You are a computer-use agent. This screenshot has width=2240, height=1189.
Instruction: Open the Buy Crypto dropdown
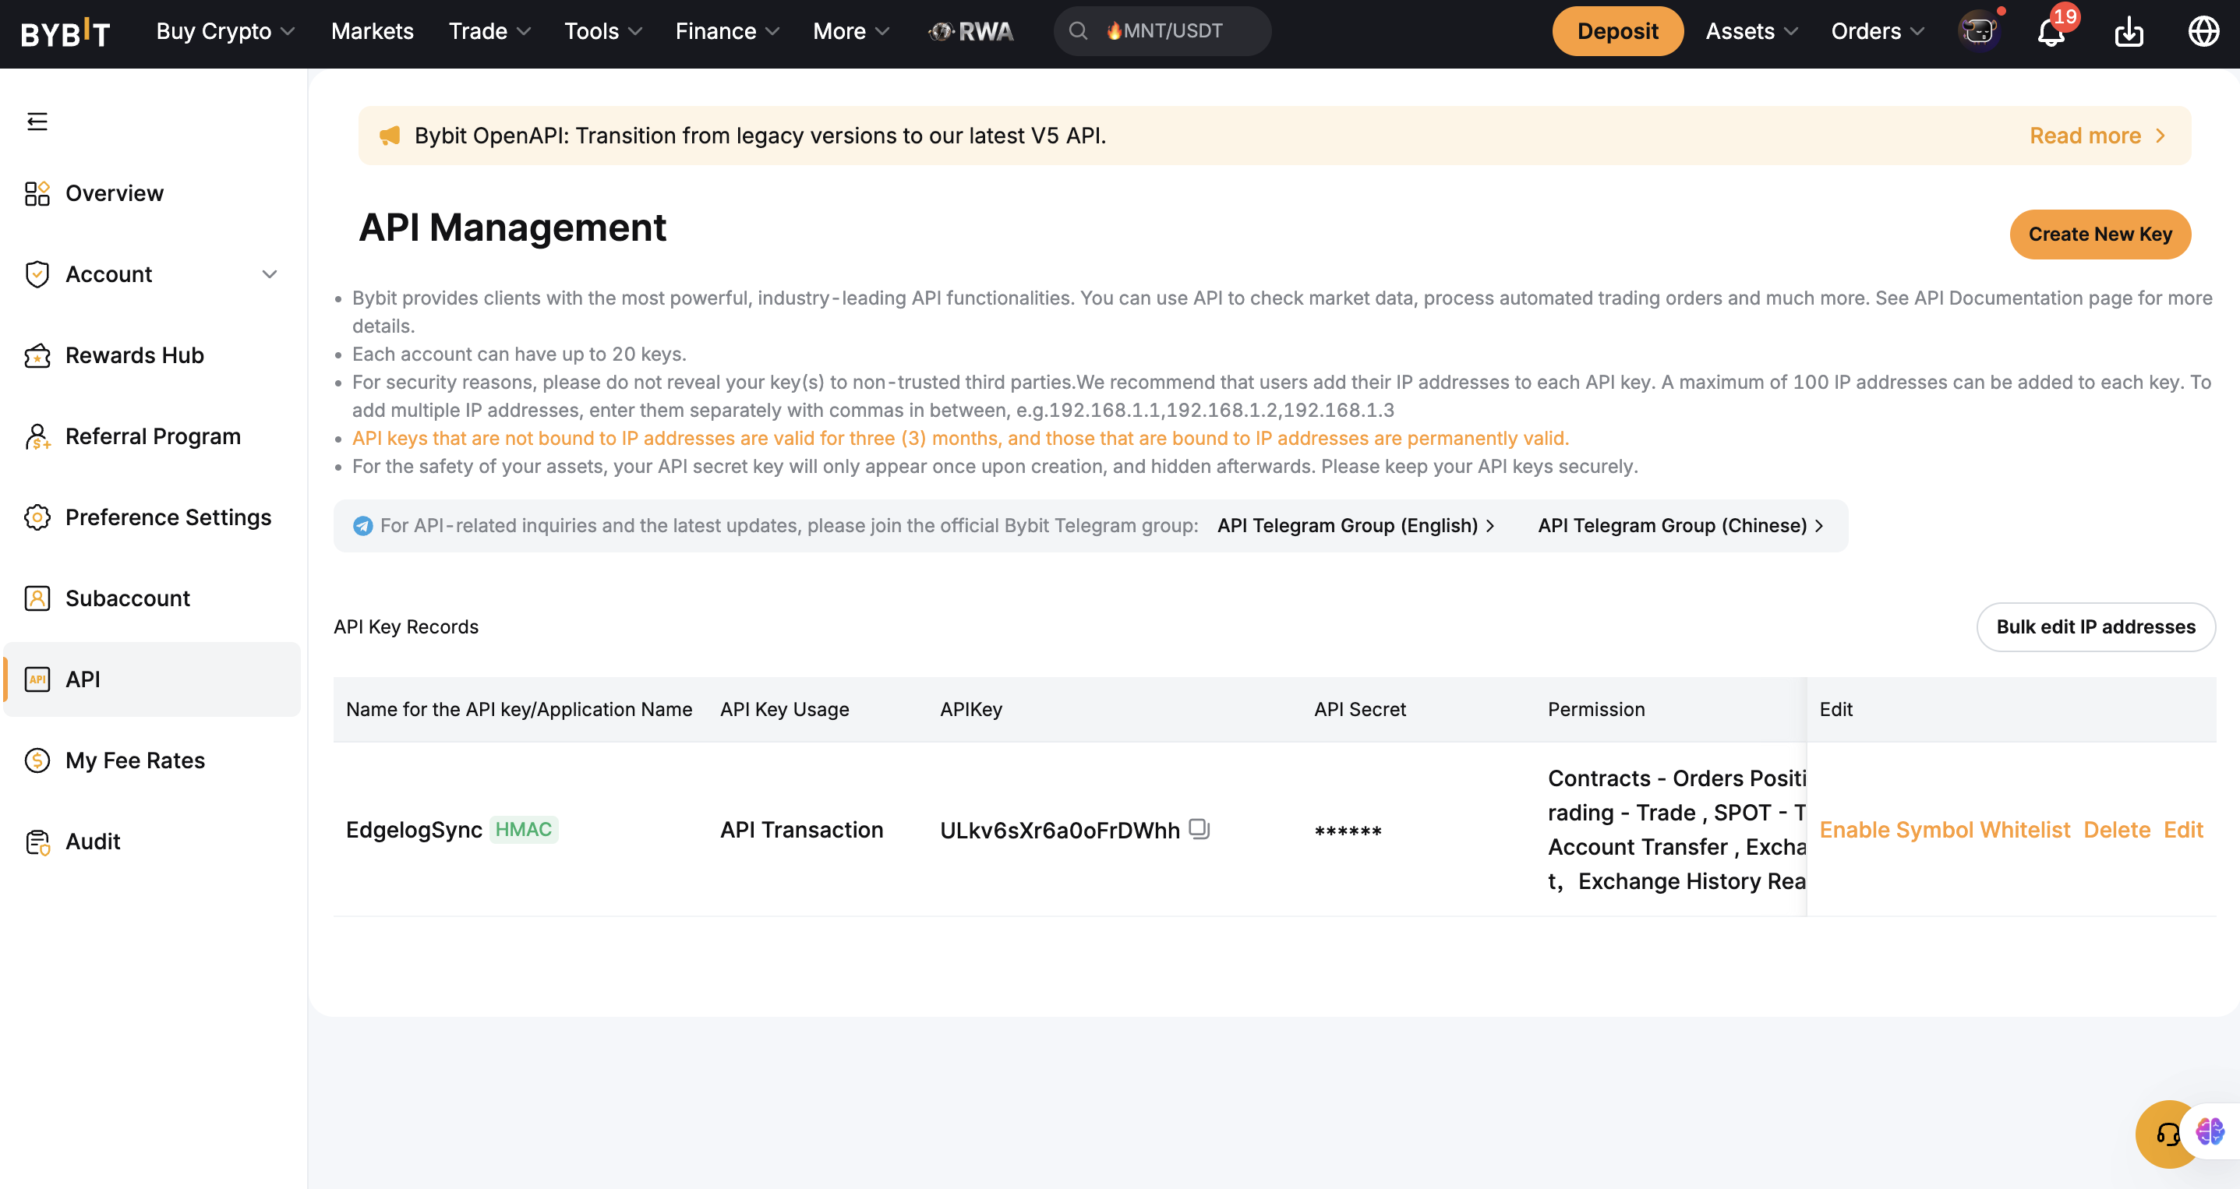coord(225,31)
